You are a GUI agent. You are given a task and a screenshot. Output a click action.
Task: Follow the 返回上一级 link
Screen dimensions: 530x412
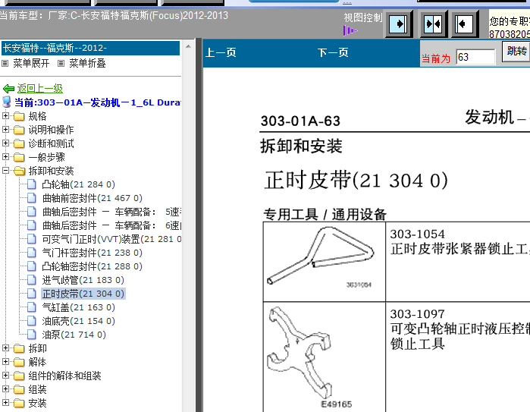pos(39,89)
